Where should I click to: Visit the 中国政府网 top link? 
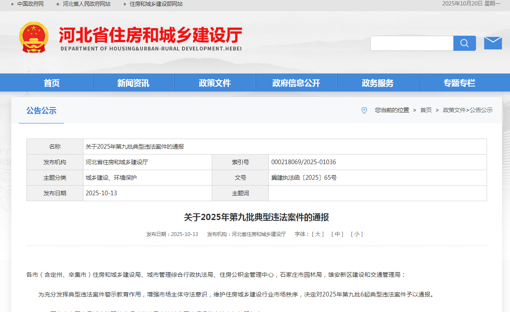pos(30,4)
